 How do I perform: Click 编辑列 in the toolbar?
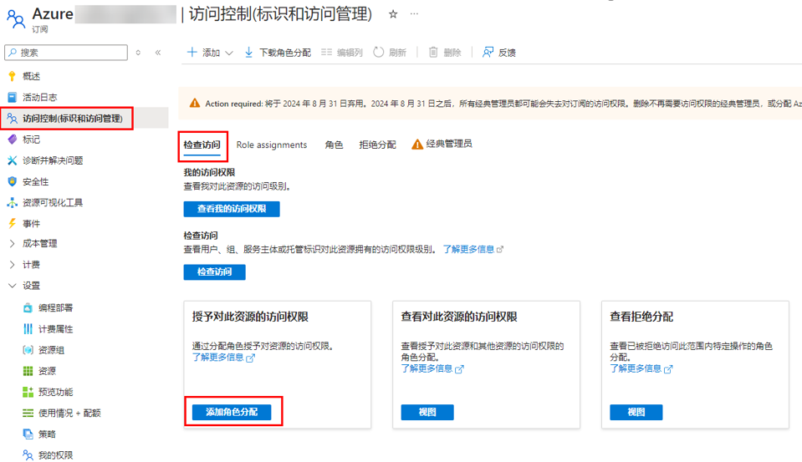click(x=342, y=53)
